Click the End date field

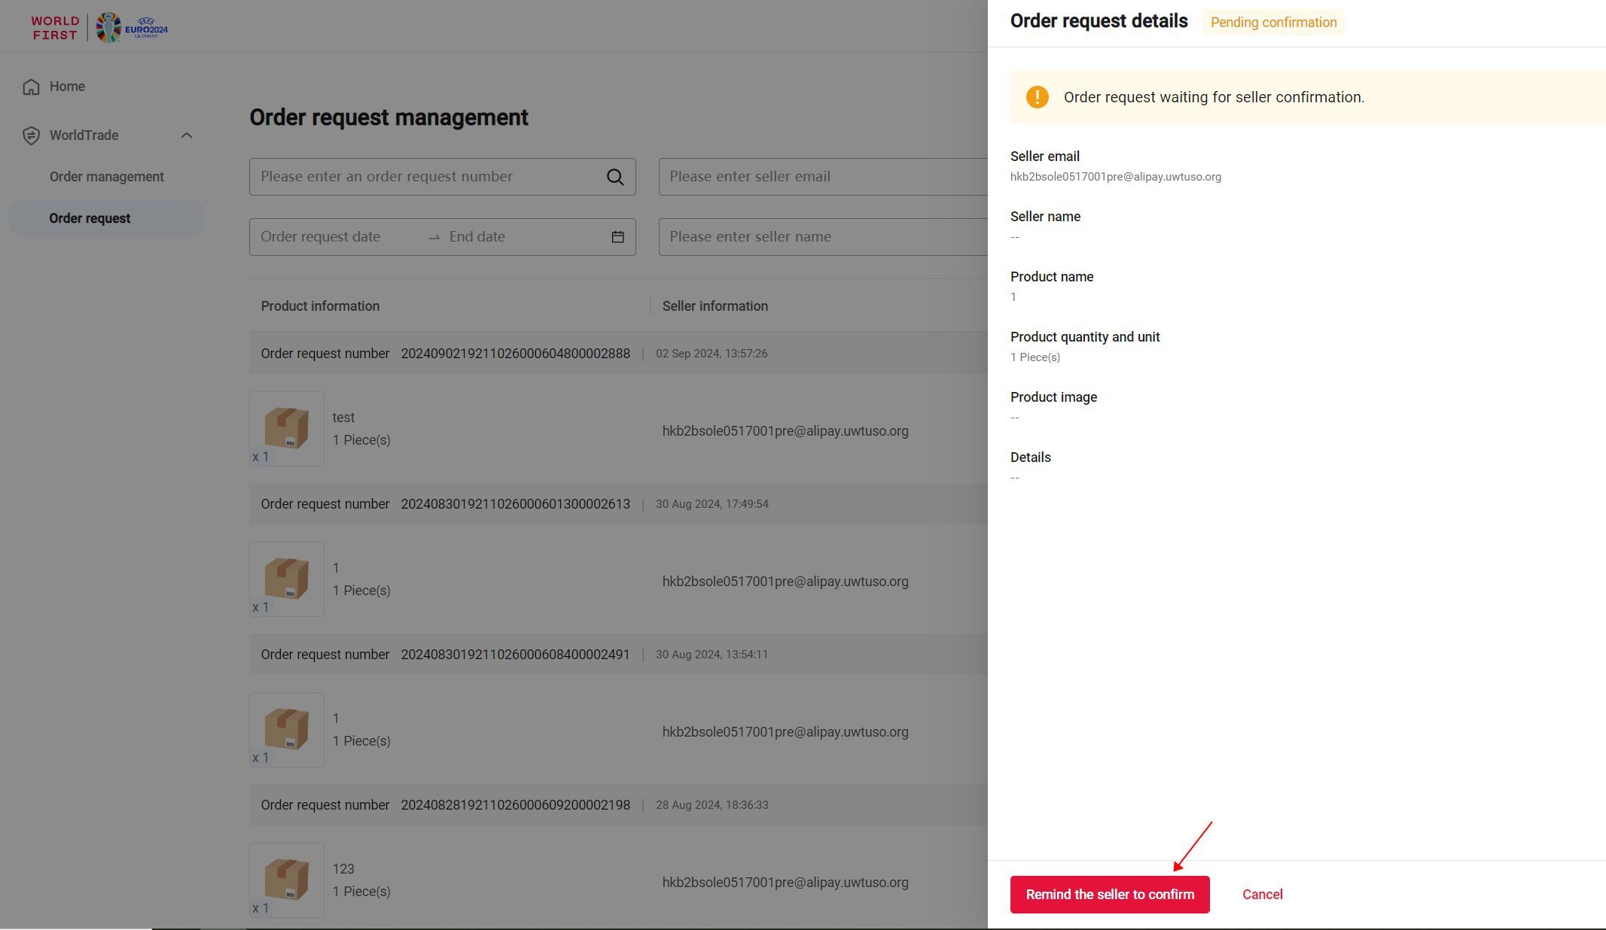coord(512,237)
